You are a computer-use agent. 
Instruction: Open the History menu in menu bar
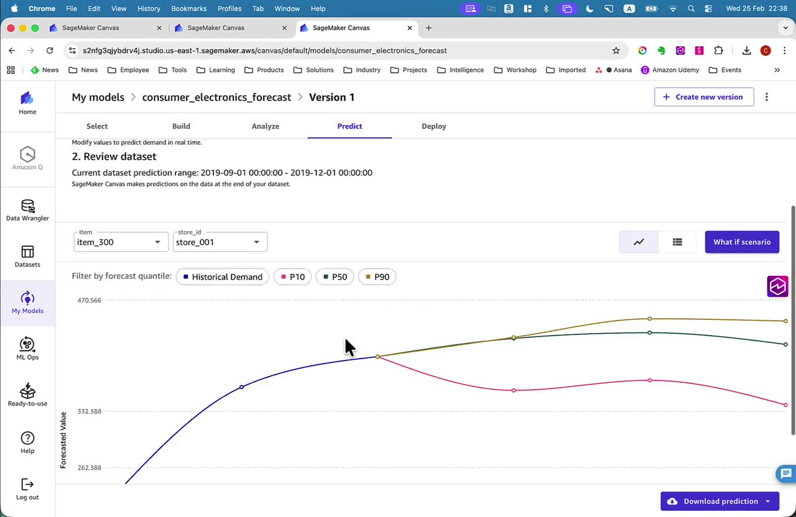149,9
